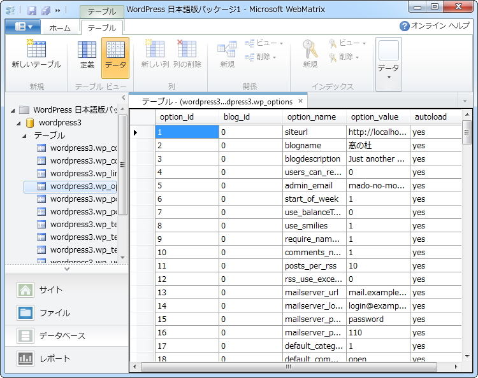Click the grid horizontal scrollbar right arrow
The image size is (478, 378).
point(456,367)
